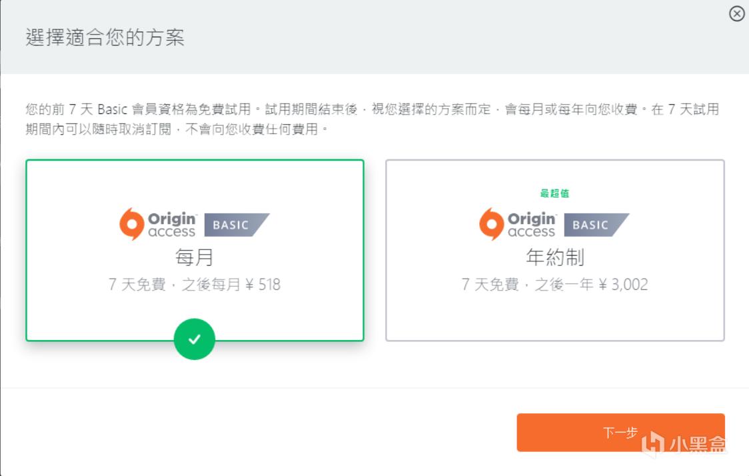
Task: Click the free trial description paragraph
Action: tap(372, 118)
